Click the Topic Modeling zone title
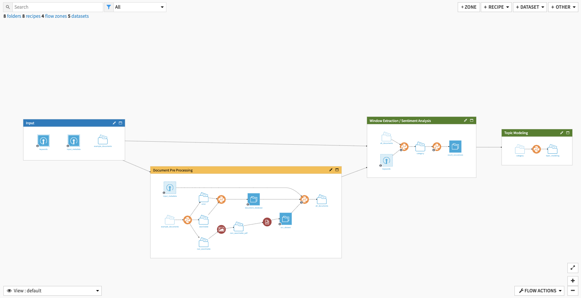 point(516,133)
